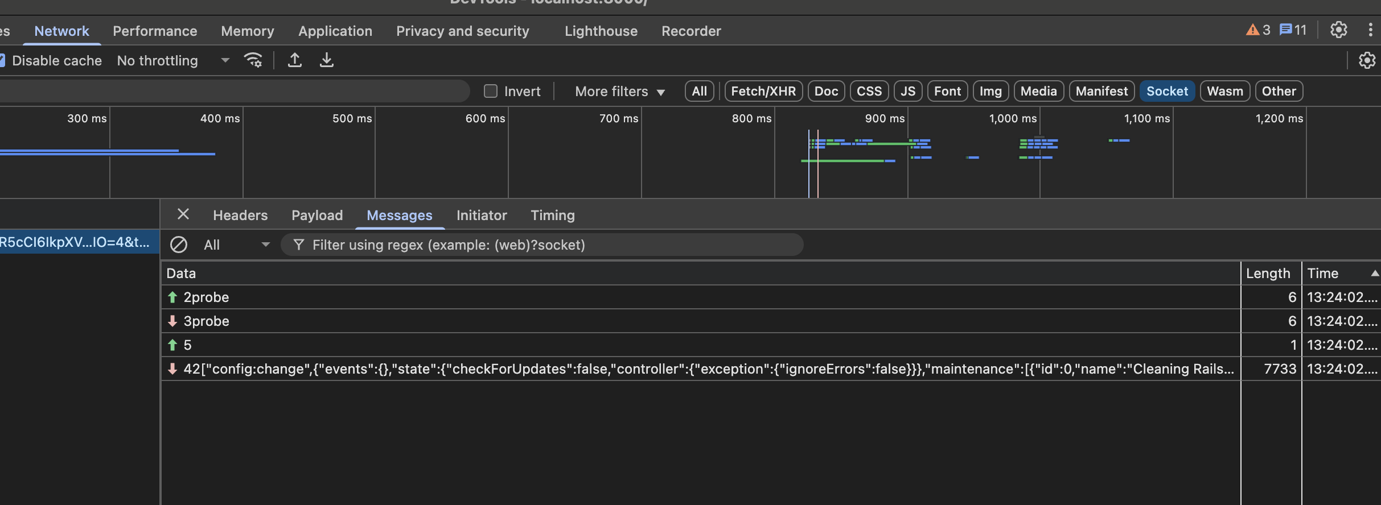Open the All message type dropdown
The height and width of the screenshot is (505, 1381).
tap(236, 245)
